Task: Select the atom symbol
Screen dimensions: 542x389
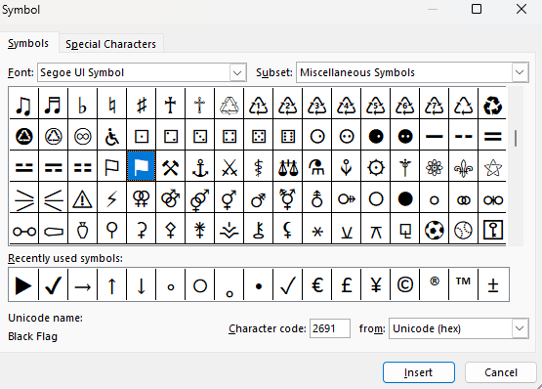Action: (435, 167)
